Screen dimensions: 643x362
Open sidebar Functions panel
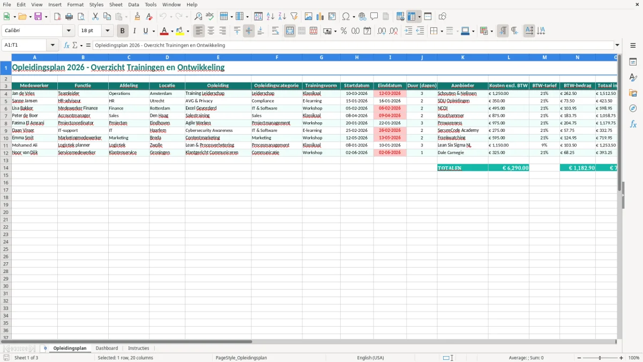pyautogui.click(x=633, y=124)
